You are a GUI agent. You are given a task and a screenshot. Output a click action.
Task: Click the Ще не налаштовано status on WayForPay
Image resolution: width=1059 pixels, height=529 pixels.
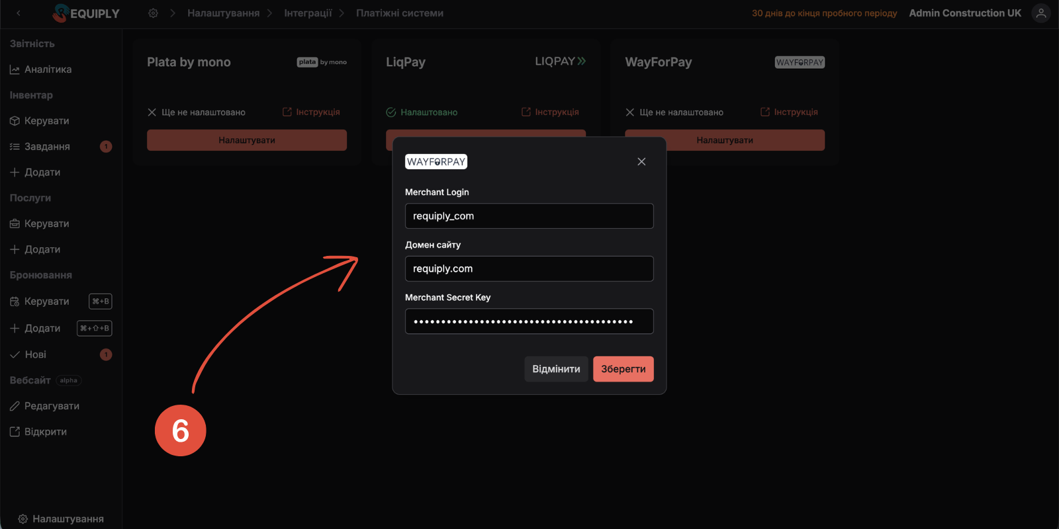coord(674,112)
